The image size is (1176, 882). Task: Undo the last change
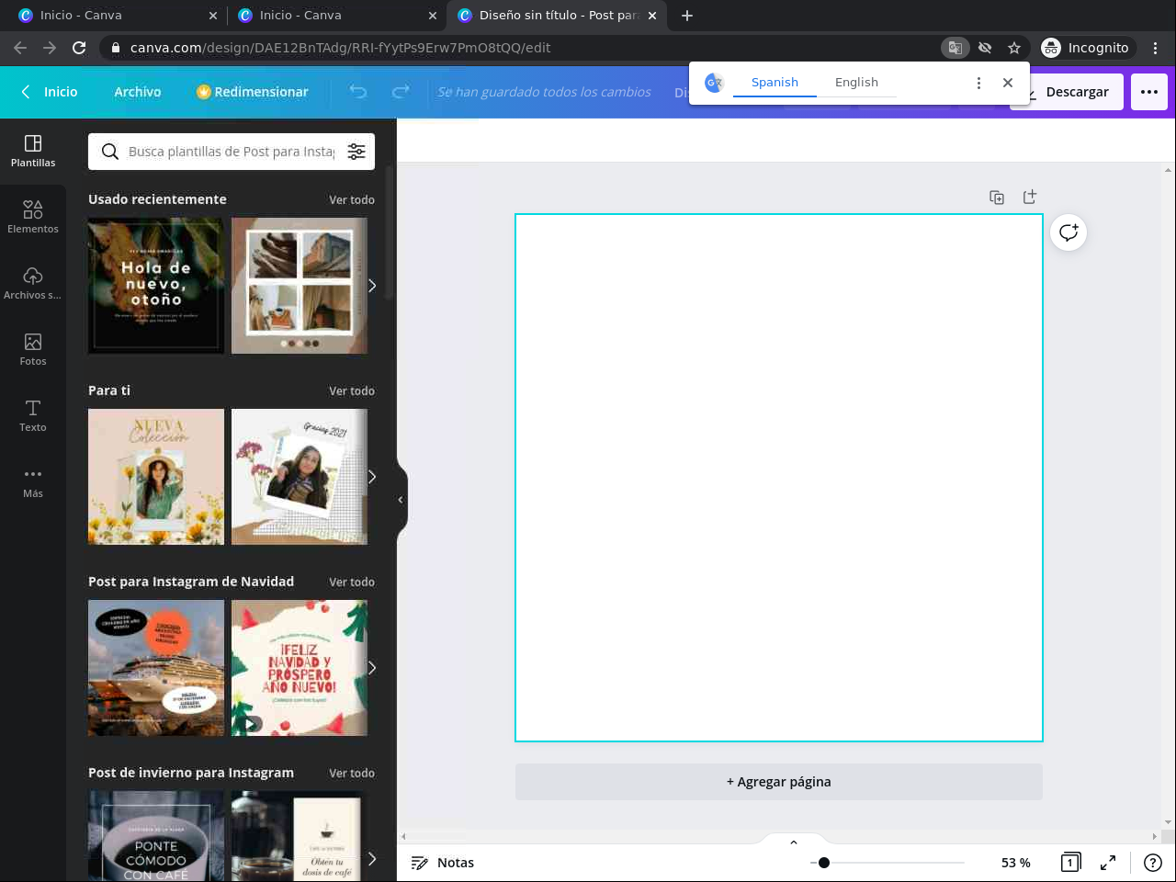click(357, 92)
